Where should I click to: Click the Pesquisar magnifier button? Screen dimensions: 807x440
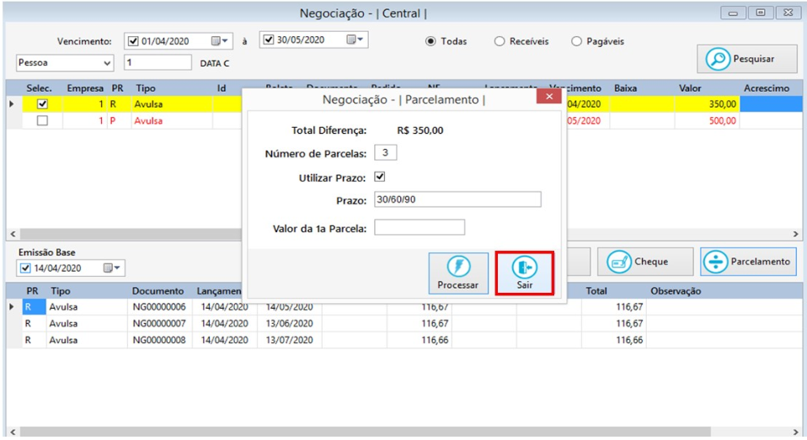point(747,59)
